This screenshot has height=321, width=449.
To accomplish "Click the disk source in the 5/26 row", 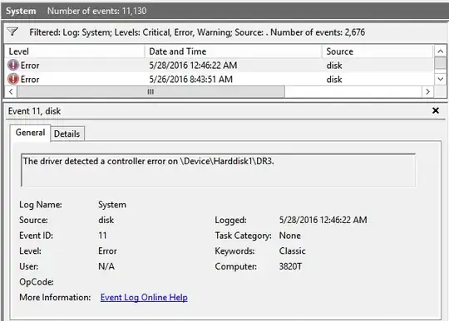I will [334, 80].
